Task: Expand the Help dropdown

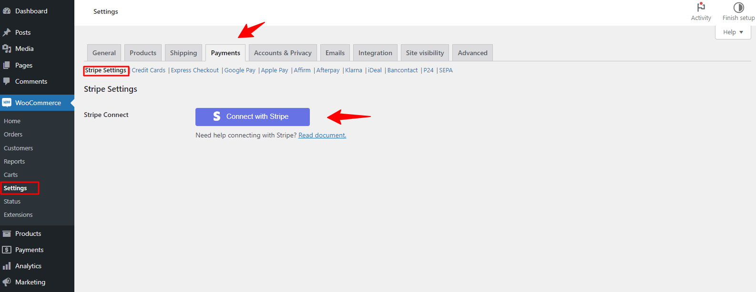Action: [x=733, y=32]
